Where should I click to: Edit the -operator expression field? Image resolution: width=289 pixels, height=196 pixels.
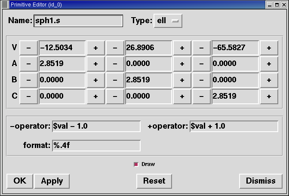pyautogui.click(x=96, y=127)
